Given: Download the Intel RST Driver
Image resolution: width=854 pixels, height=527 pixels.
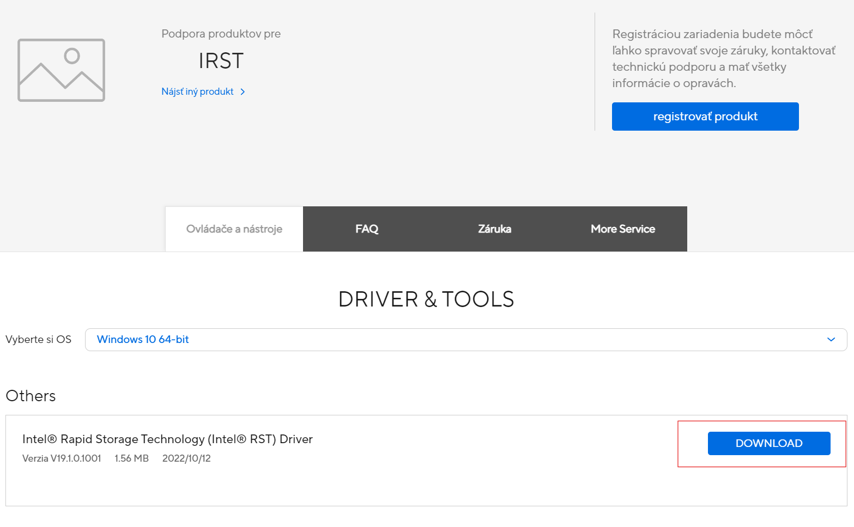Looking at the screenshot, I should click(769, 443).
